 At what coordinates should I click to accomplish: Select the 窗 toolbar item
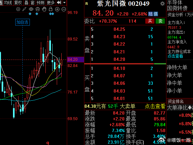pyautogui.click(x=32, y=3)
